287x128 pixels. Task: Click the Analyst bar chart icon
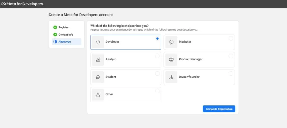[98, 60]
